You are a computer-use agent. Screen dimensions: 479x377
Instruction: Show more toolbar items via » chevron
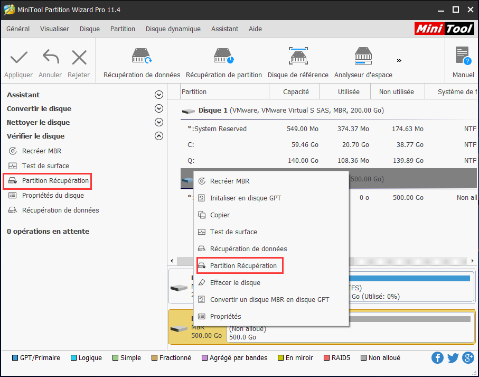(399, 60)
